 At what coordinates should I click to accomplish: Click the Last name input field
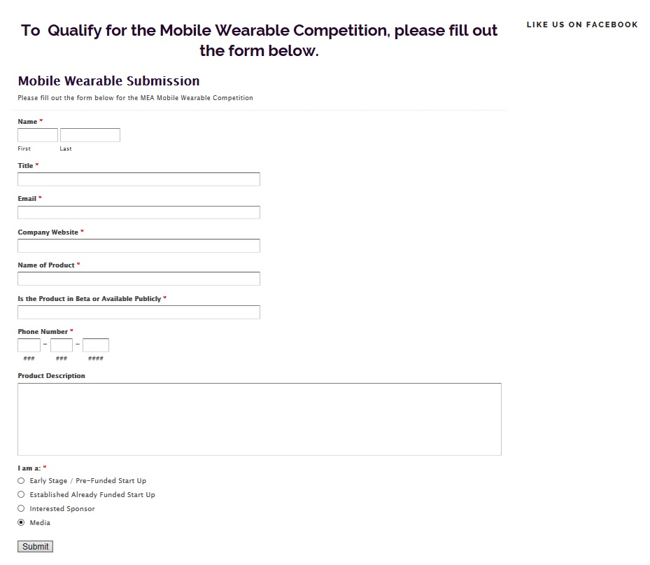pos(90,135)
